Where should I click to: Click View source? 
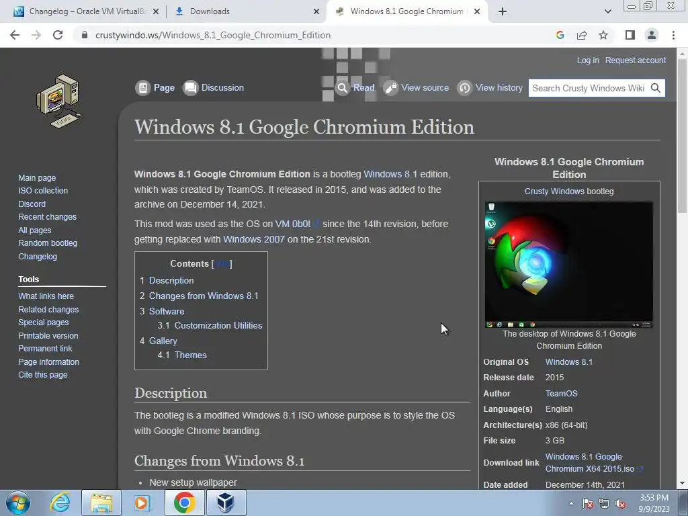tap(417, 88)
